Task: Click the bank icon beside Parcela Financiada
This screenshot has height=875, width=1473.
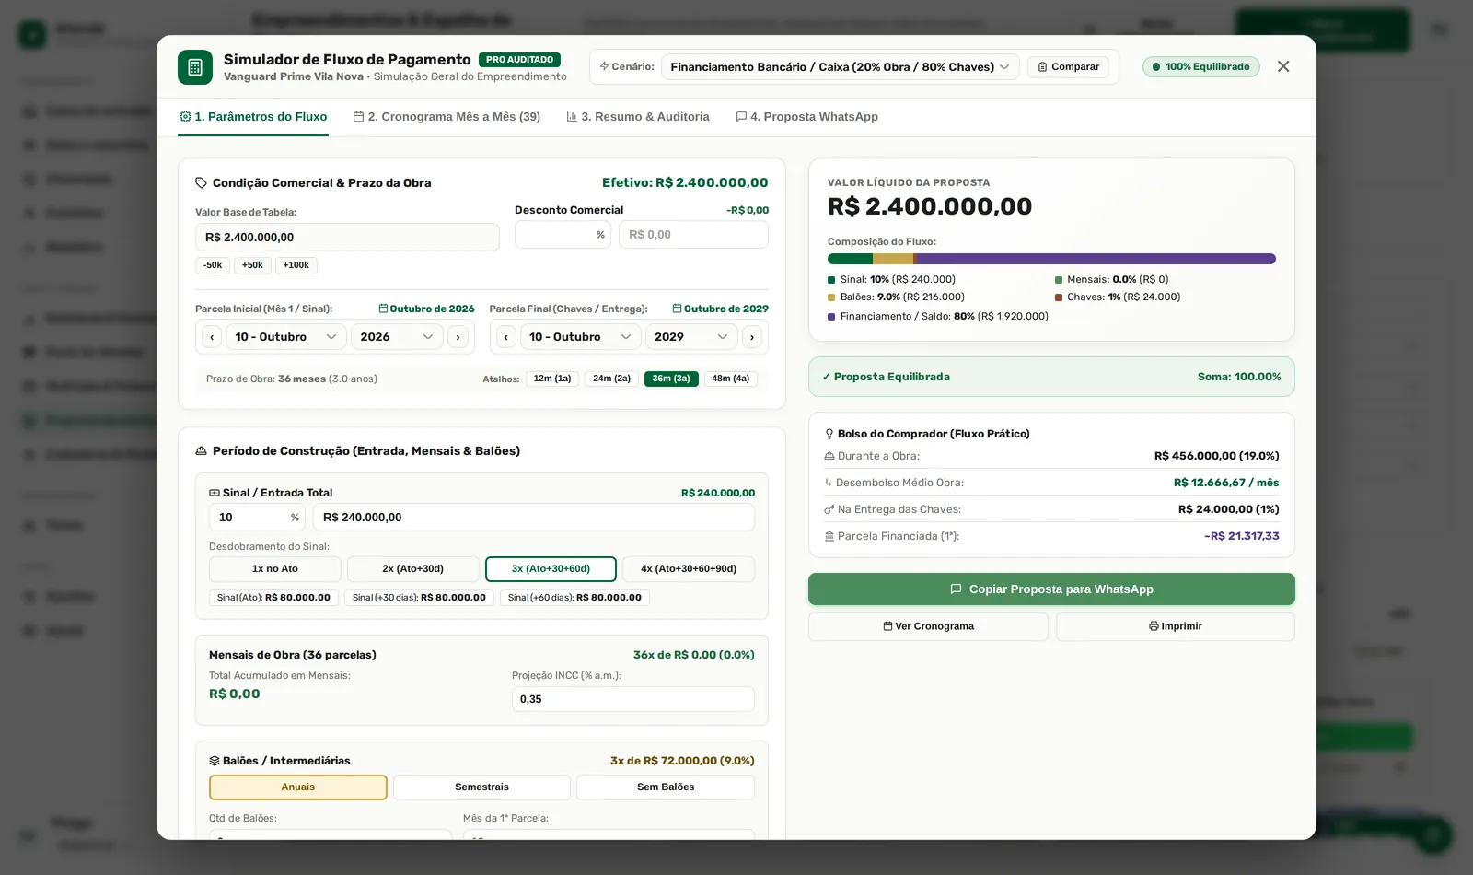Action: tap(829, 536)
